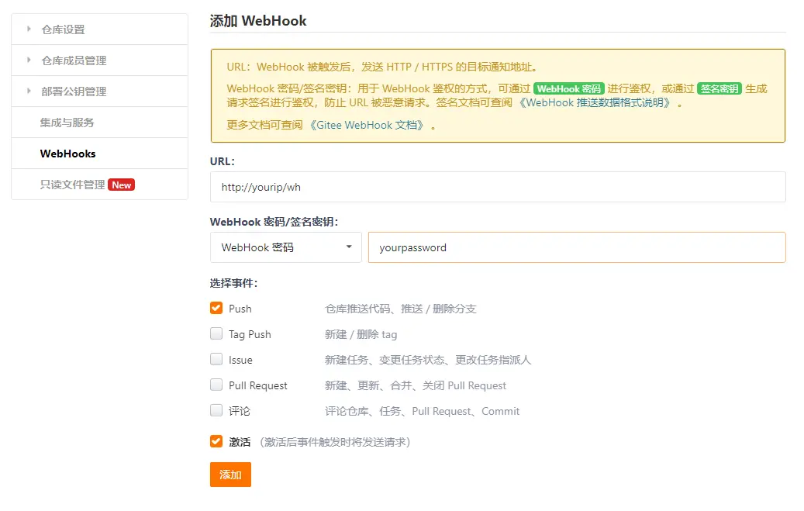The width and height of the screenshot is (804, 511).
Task: Expand the 仓库成员管理 sidebar arrow
Action: (x=29, y=60)
